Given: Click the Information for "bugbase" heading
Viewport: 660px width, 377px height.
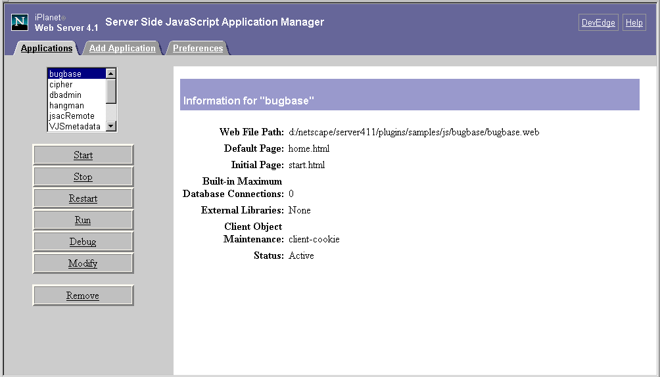Looking at the screenshot, I should pos(248,100).
